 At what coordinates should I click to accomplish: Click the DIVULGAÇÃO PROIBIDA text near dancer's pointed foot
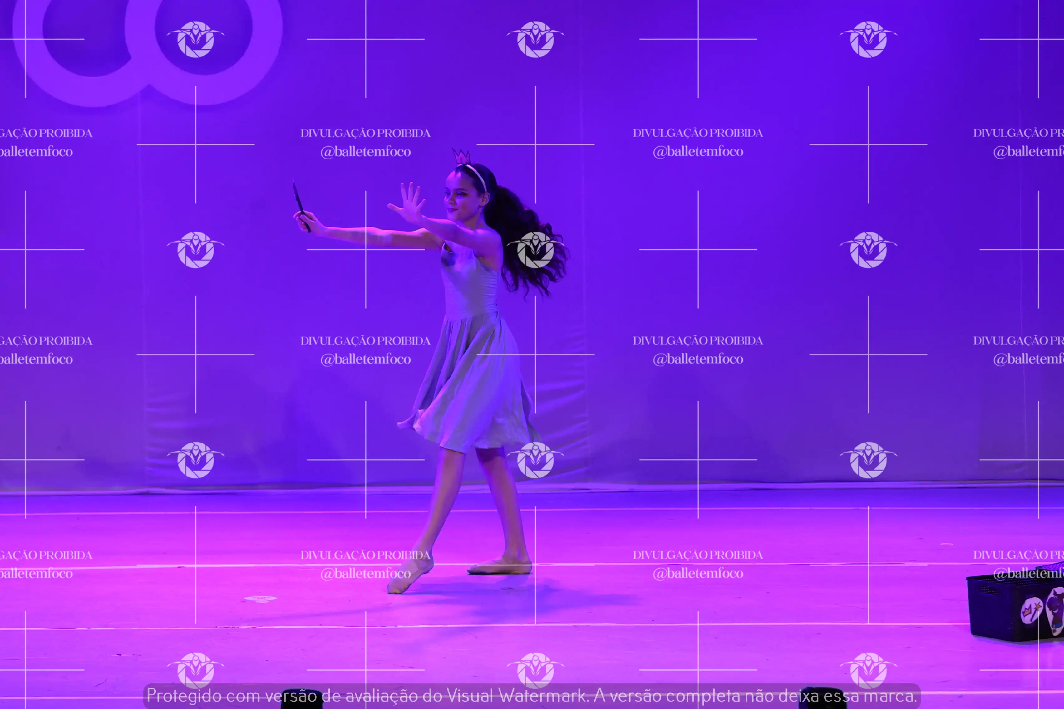click(x=366, y=555)
